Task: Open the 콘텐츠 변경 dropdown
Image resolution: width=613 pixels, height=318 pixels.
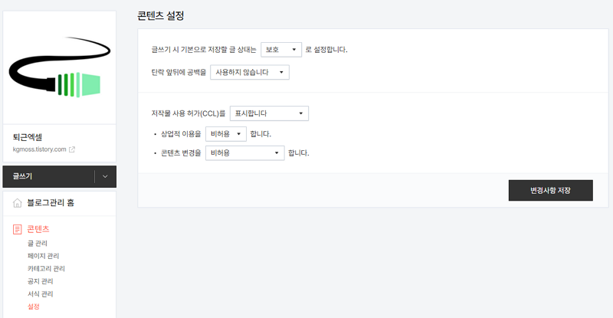Action: pos(244,153)
